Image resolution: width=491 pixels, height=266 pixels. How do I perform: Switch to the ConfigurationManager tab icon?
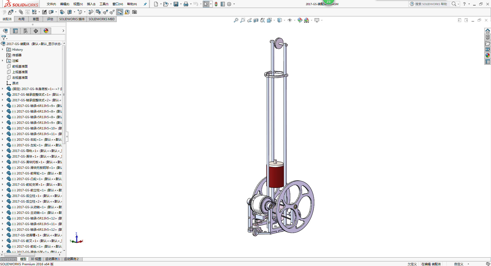point(26,31)
